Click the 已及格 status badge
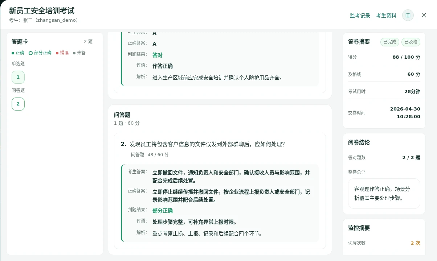Screen dimensions: 437x261 point(411,42)
